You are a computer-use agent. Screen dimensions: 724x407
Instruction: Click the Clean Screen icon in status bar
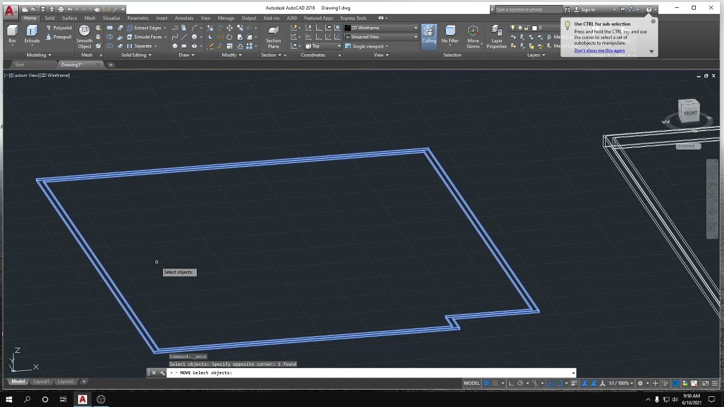coord(705,383)
